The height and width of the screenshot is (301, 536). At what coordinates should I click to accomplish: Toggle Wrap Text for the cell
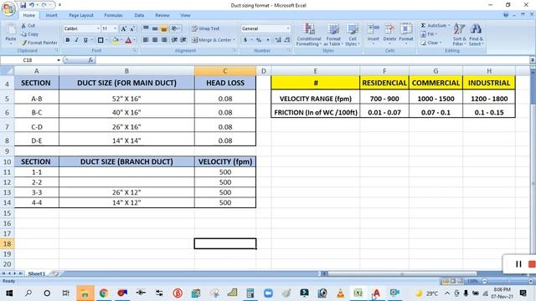[205, 28]
